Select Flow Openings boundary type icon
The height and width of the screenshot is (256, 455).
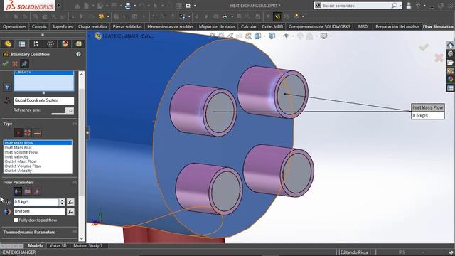18,133
